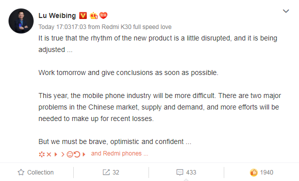
Task: Click the 1940 likes count
Action: click(266, 172)
